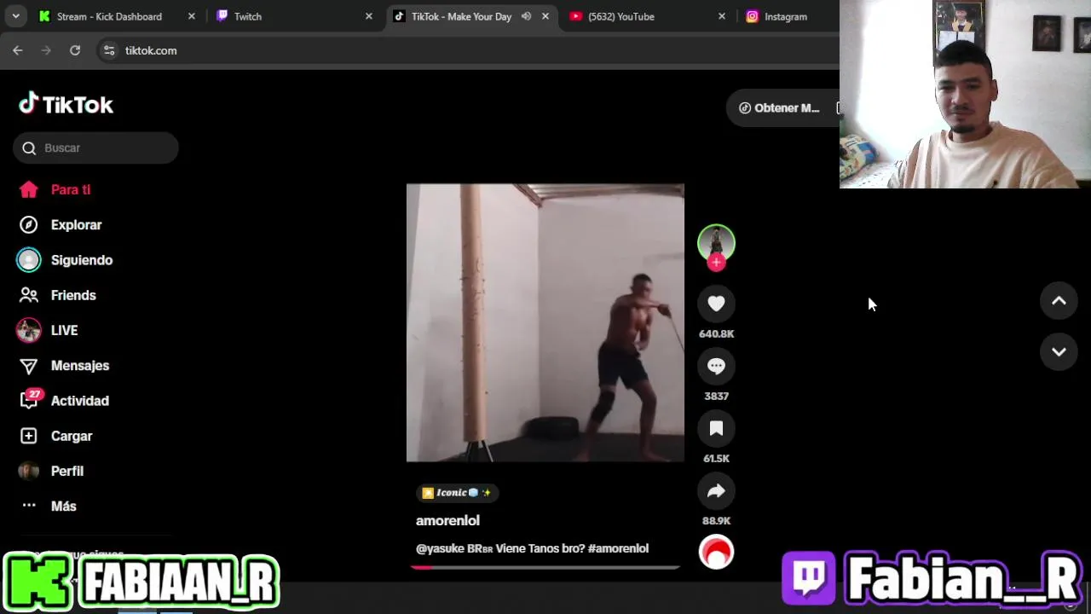Image resolution: width=1091 pixels, height=614 pixels.
Task: View site information icon
Action: (x=109, y=50)
